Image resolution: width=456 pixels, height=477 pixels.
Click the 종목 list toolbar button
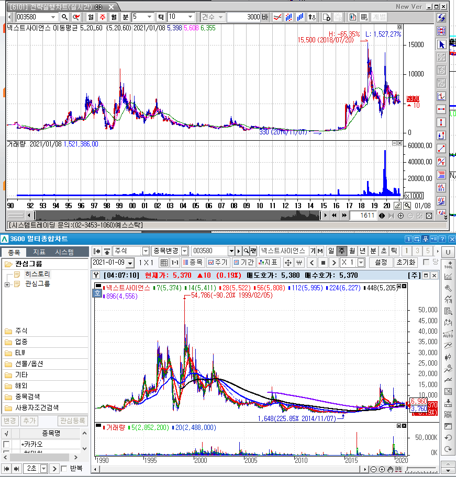[x=194, y=262]
